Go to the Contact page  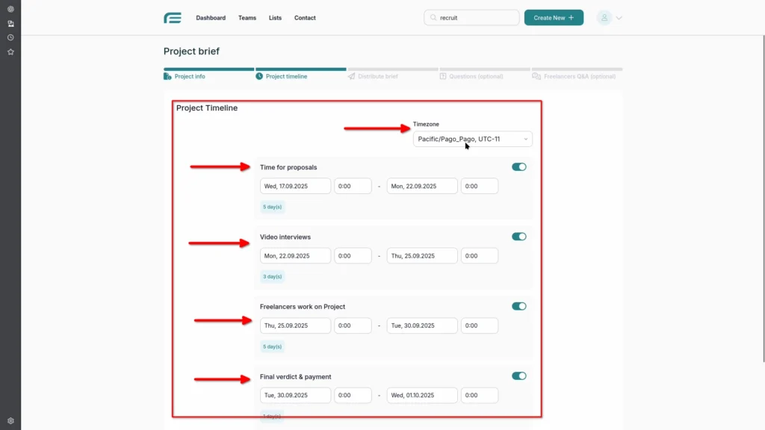point(305,17)
